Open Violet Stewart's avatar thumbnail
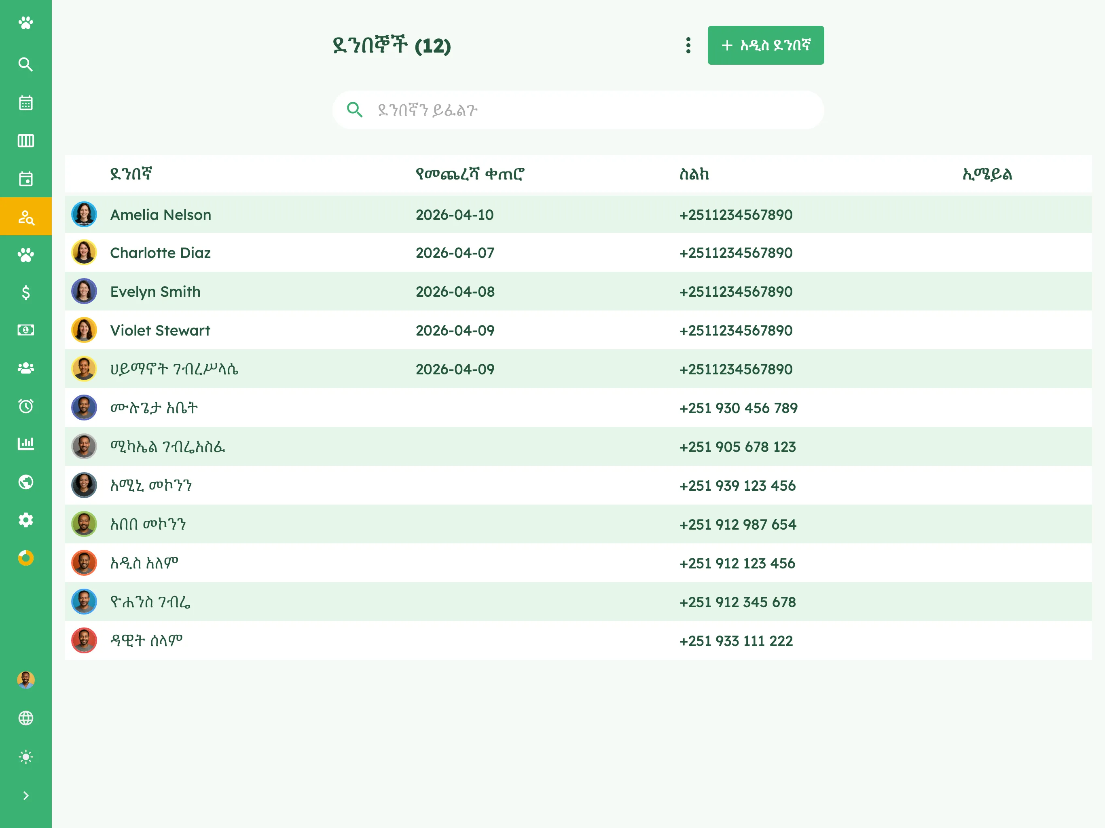The image size is (1105, 828). pyautogui.click(x=84, y=330)
